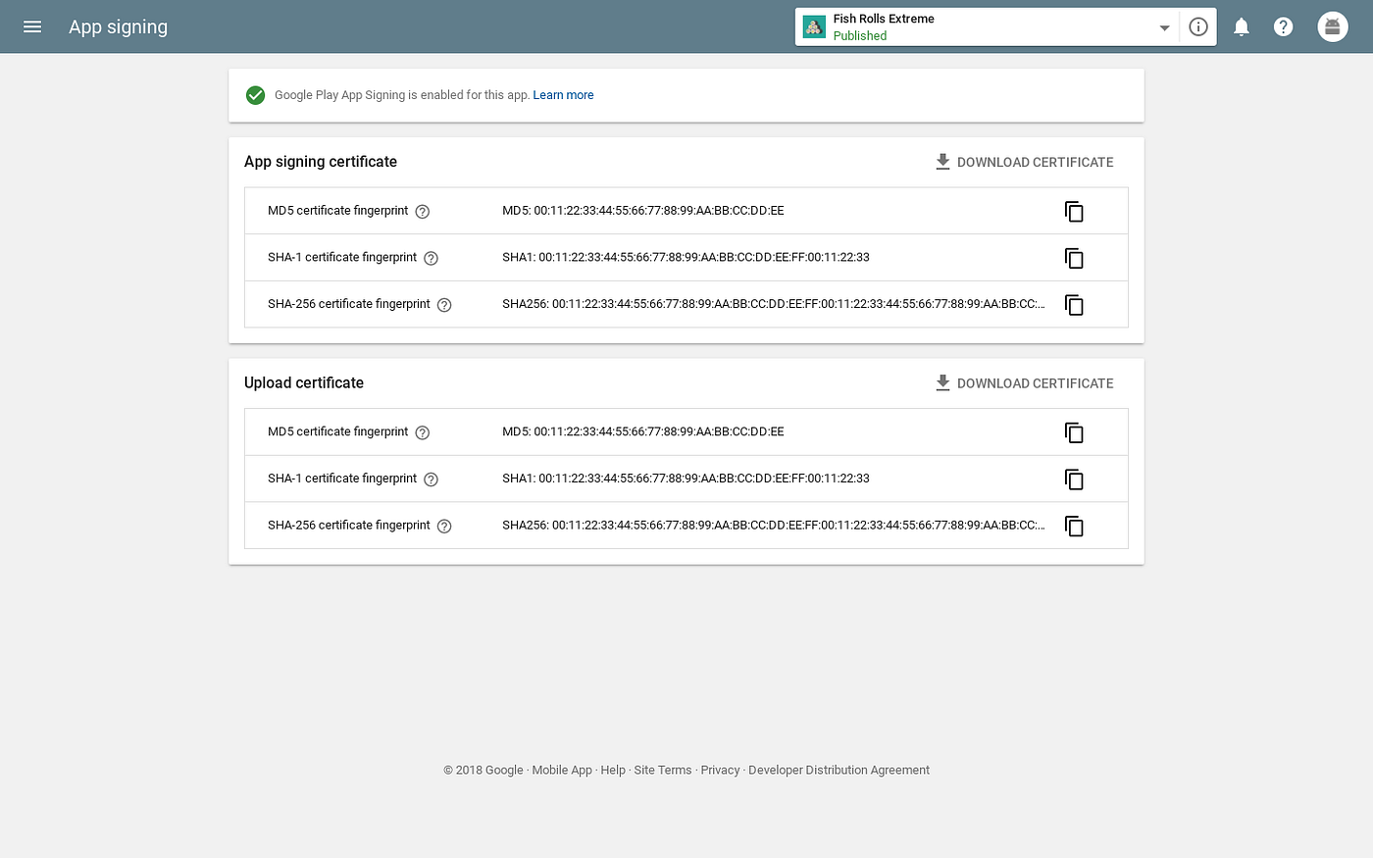Open the Learn more link
The height and width of the screenshot is (858, 1373).
pos(563,95)
